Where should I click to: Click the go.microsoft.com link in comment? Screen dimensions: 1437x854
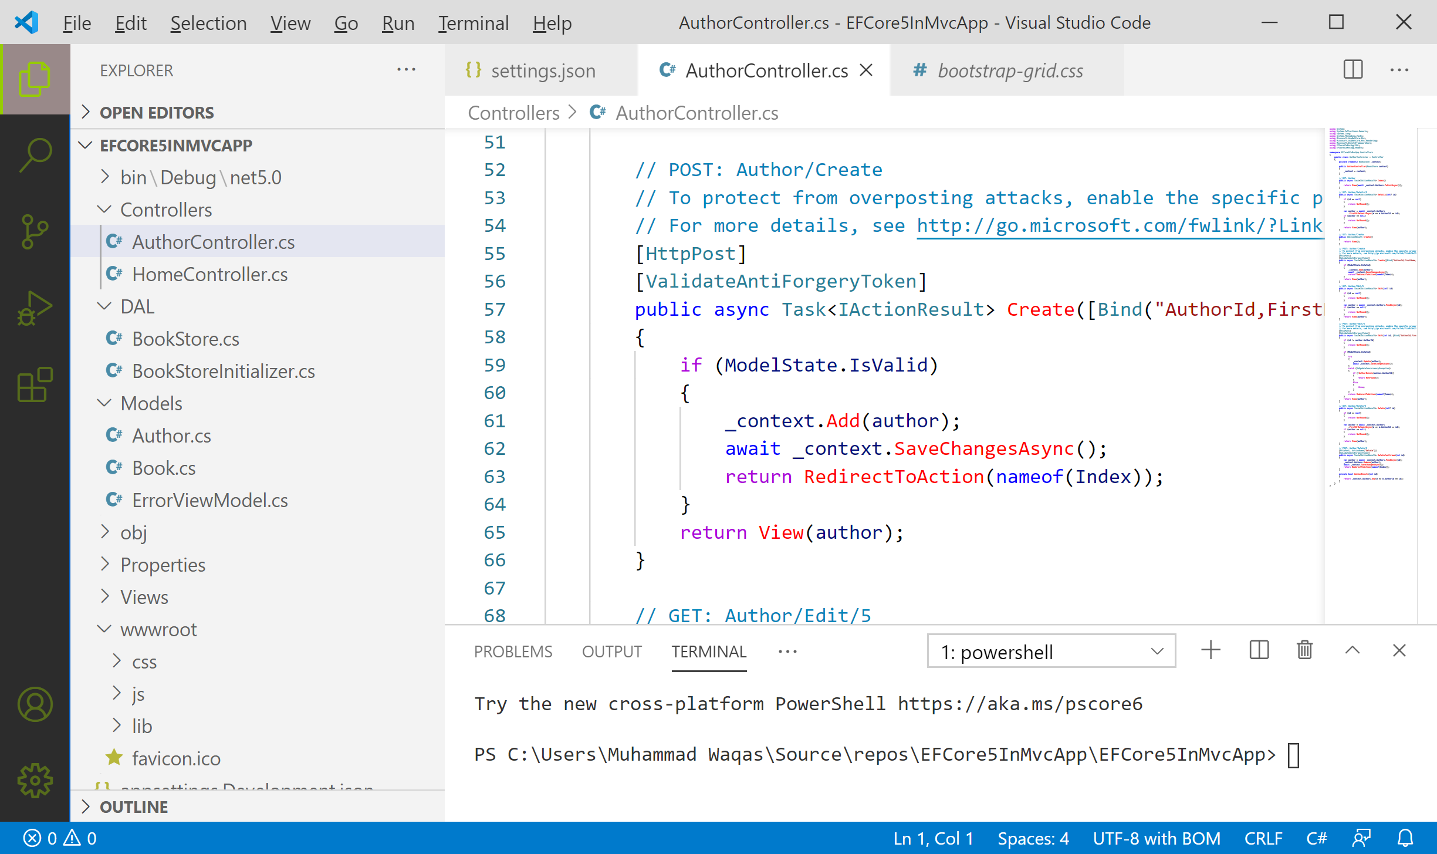coord(1118,226)
